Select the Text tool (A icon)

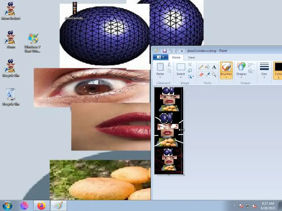pyautogui.click(x=214, y=67)
